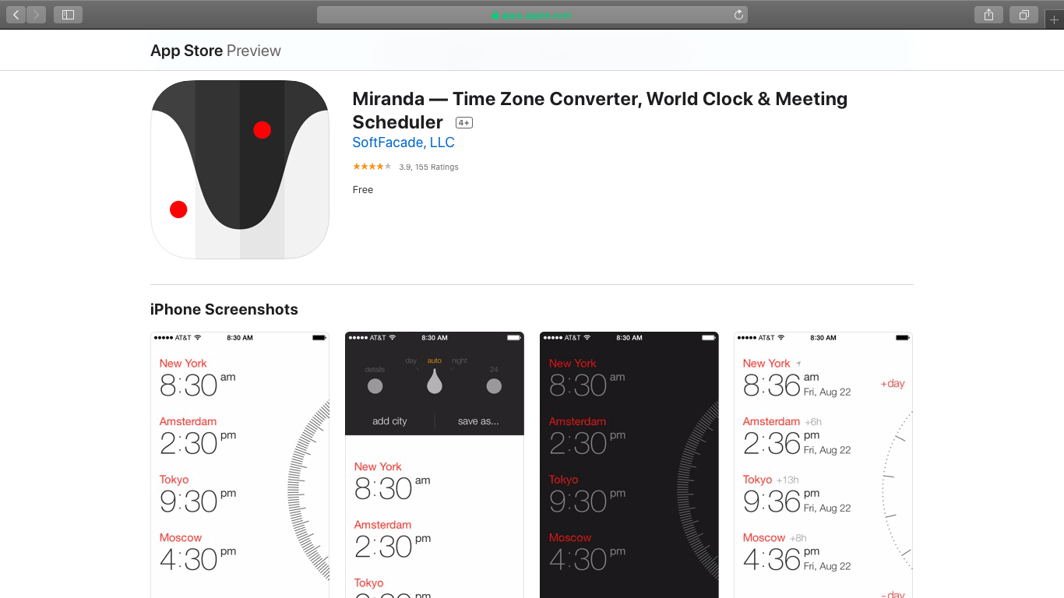Open the Share menu

tap(988, 15)
